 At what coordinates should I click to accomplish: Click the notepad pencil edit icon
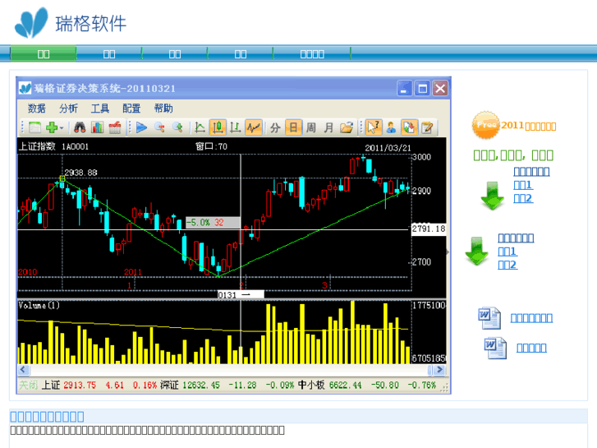click(x=427, y=127)
